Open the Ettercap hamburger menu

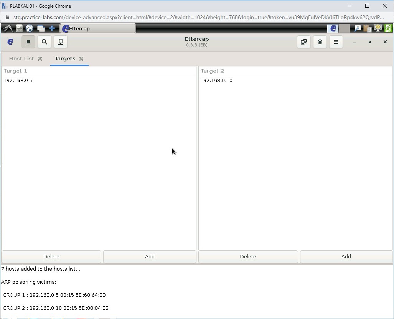tap(336, 42)
